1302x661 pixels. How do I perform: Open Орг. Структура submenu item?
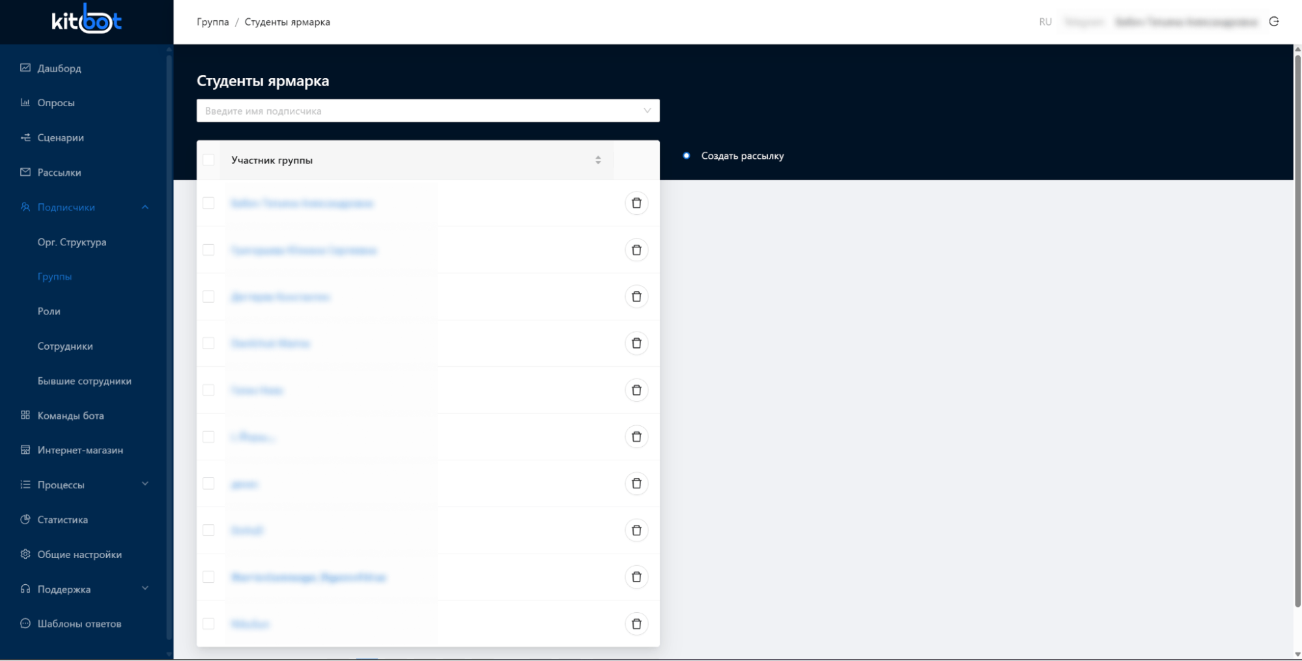coord(72,242)
